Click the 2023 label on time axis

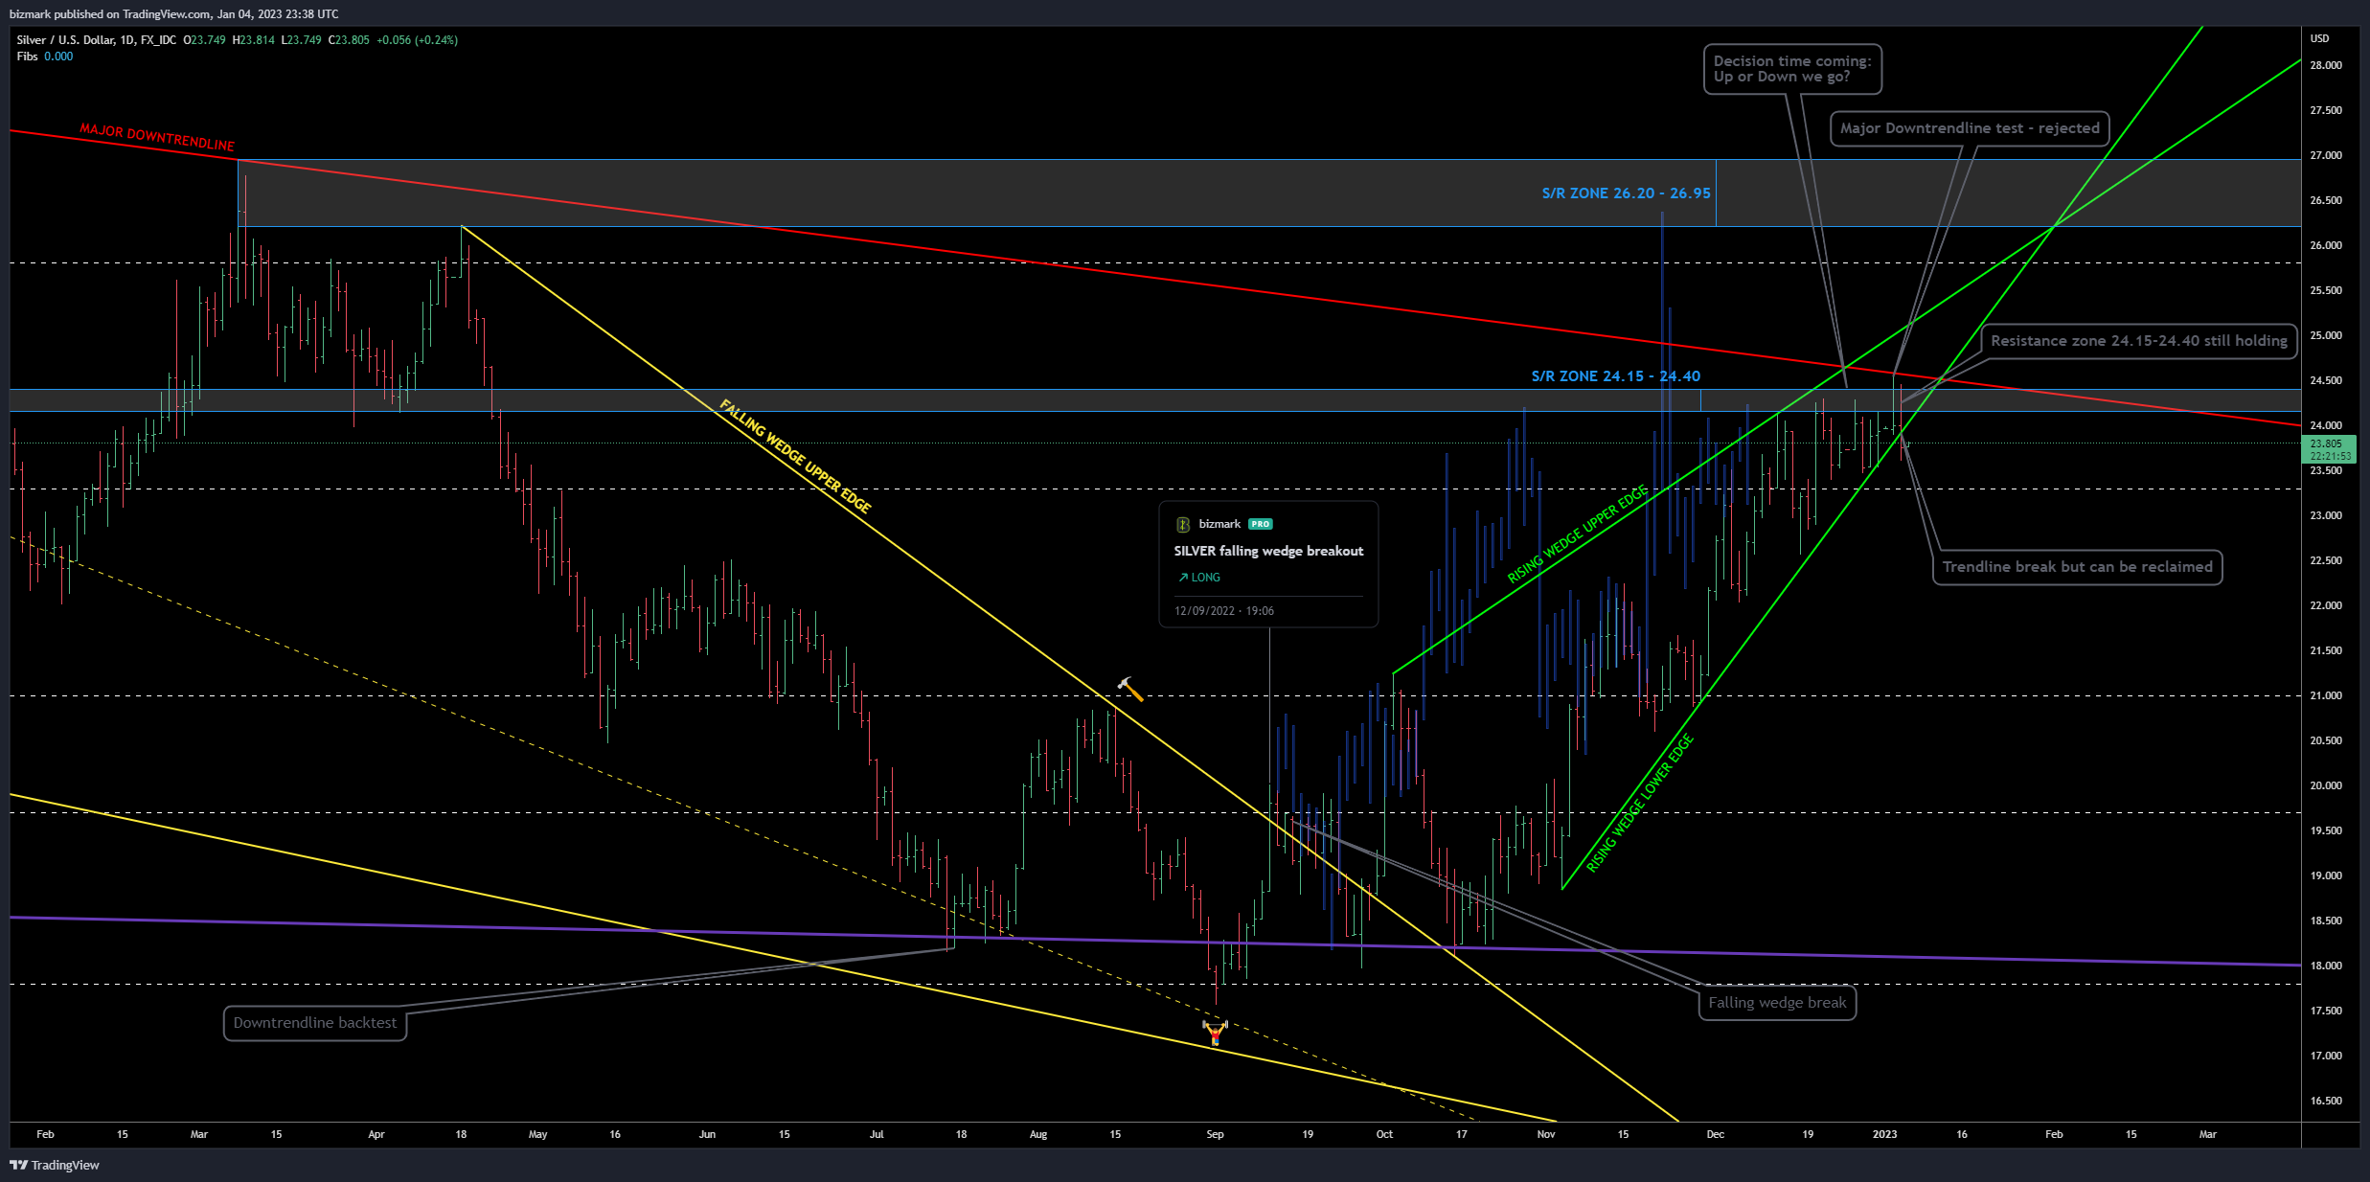pyautogui.click(x=1884, y=1134)
